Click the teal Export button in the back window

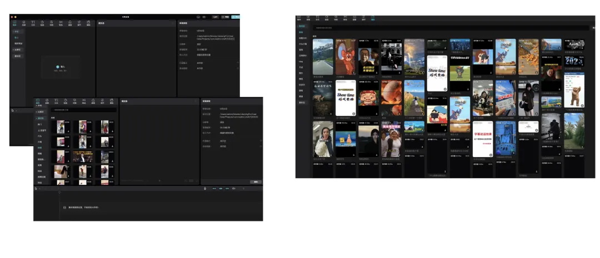236,17
